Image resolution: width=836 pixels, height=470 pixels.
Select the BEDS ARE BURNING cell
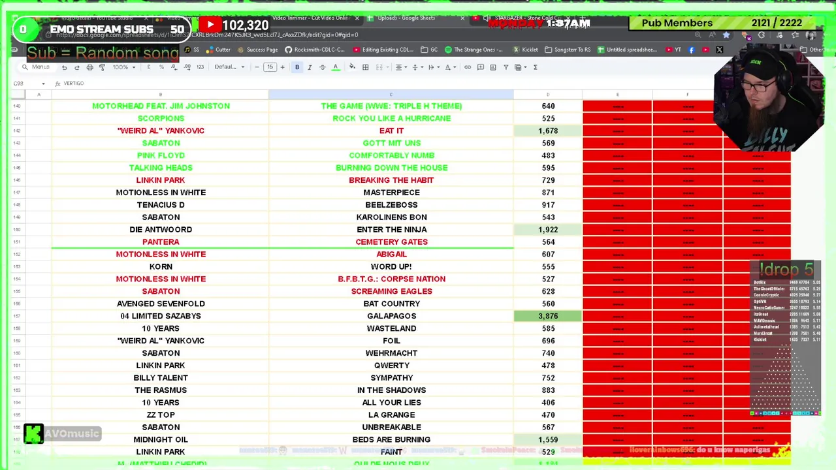point(391,439)
